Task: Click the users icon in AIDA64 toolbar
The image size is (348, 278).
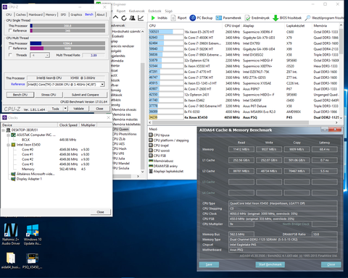Action: [132, 18]
